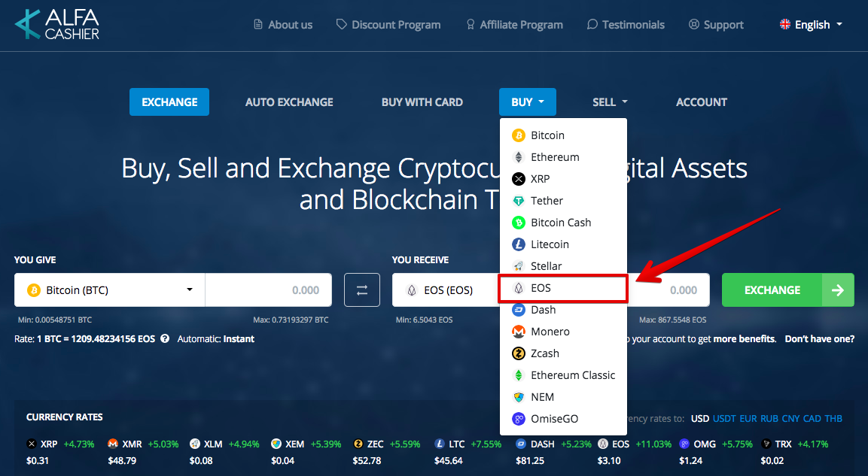
Task: Click the Stellar rocket icon in Buy menu
Action: (x=519, y=266)
